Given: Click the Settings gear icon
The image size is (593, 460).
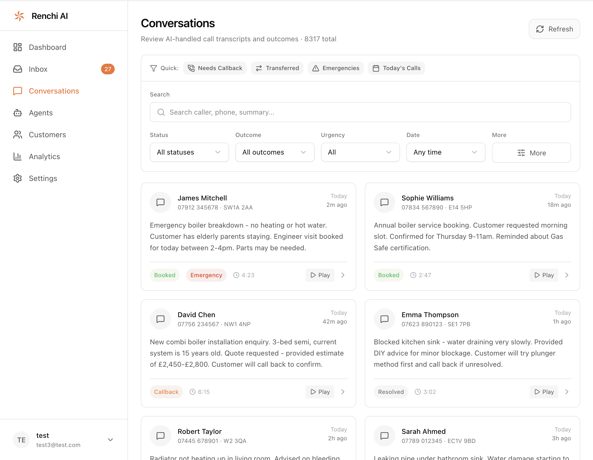Looking at the screenshot, I should click(18, 178).
